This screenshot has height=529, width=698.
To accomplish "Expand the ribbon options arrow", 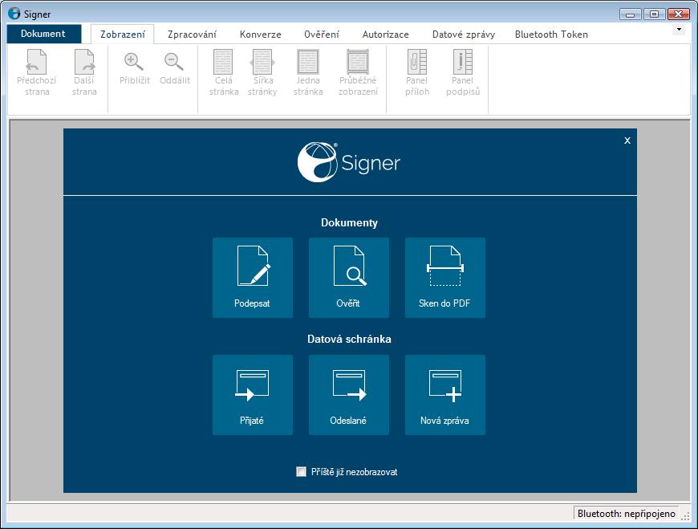I will click(679, 30).
